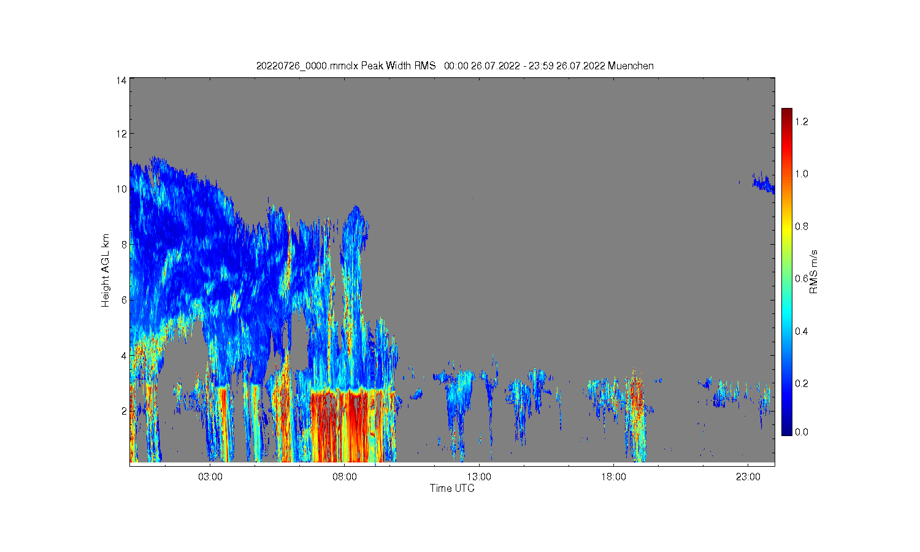Click the height tick label 8
The height and width of the screenshot is (552, 920).
pos(124,245)
